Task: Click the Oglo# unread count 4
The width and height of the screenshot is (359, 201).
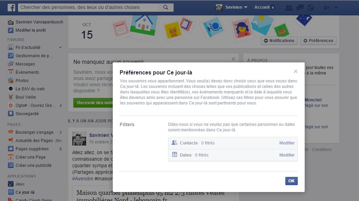Action: (x=61, y=105)
